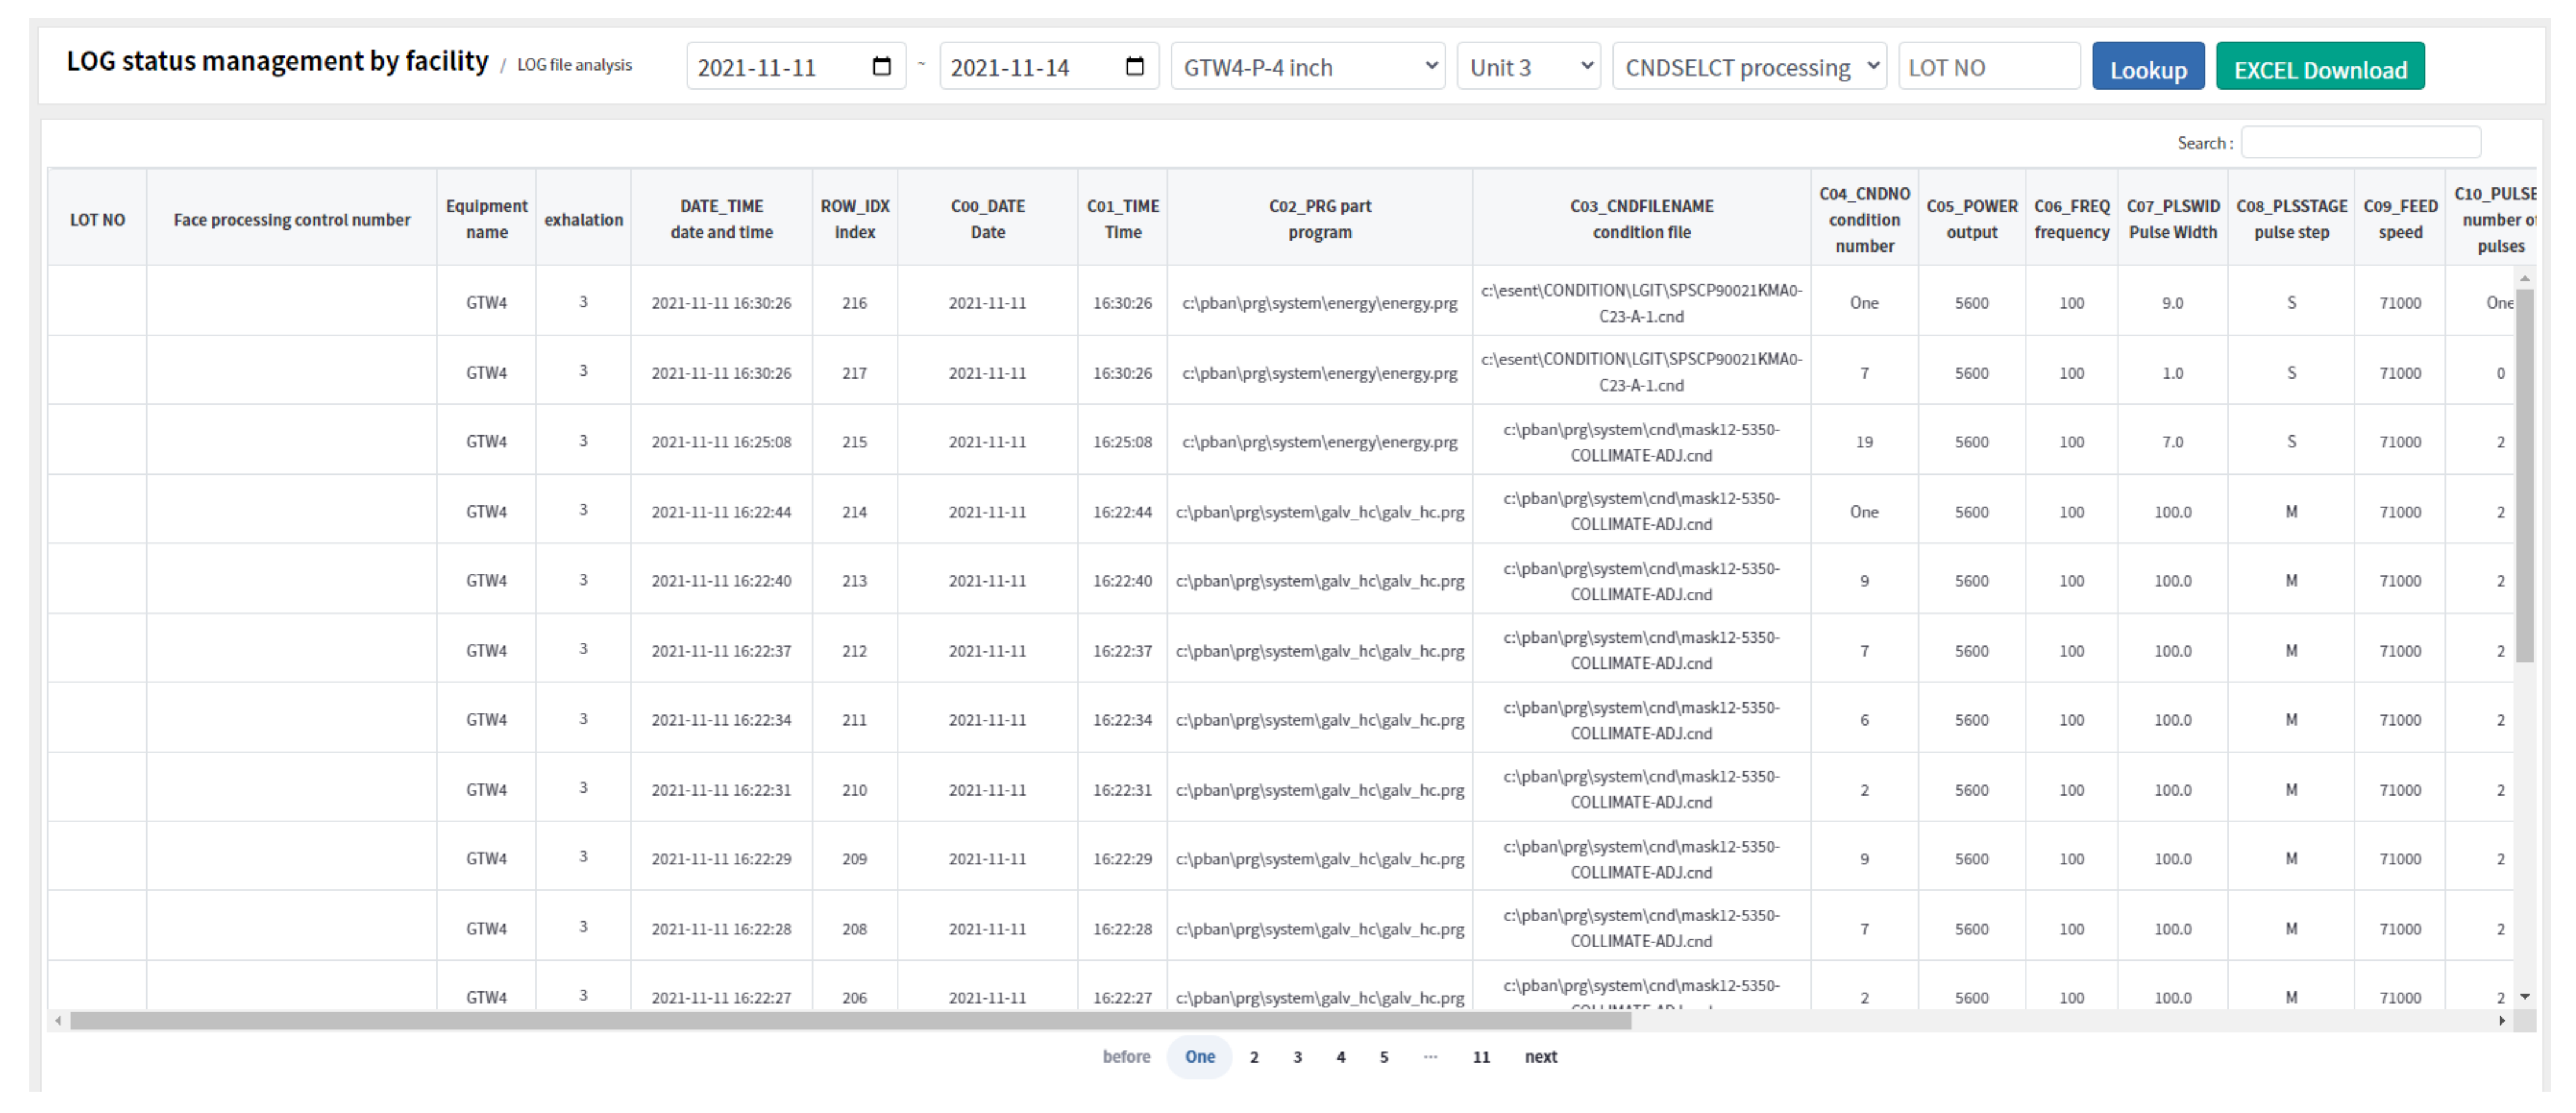Sort by the ROW_IDX index column header
2576x1113 pixels.
point(854,218)
